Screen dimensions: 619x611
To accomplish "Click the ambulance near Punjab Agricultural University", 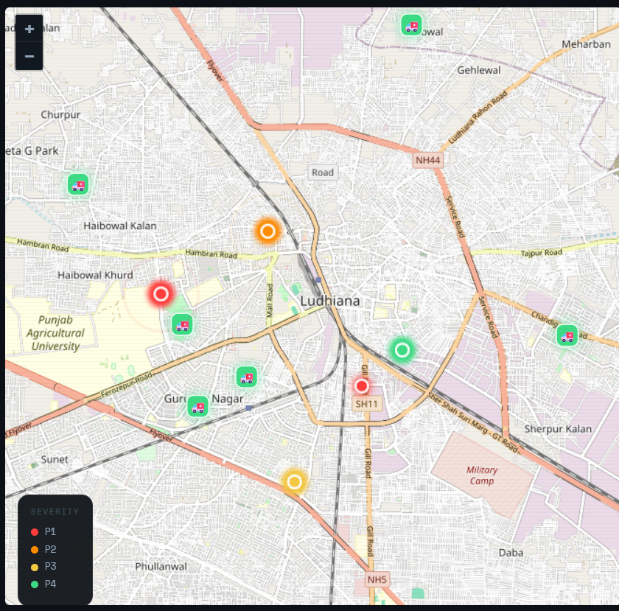I will (182, 324).
